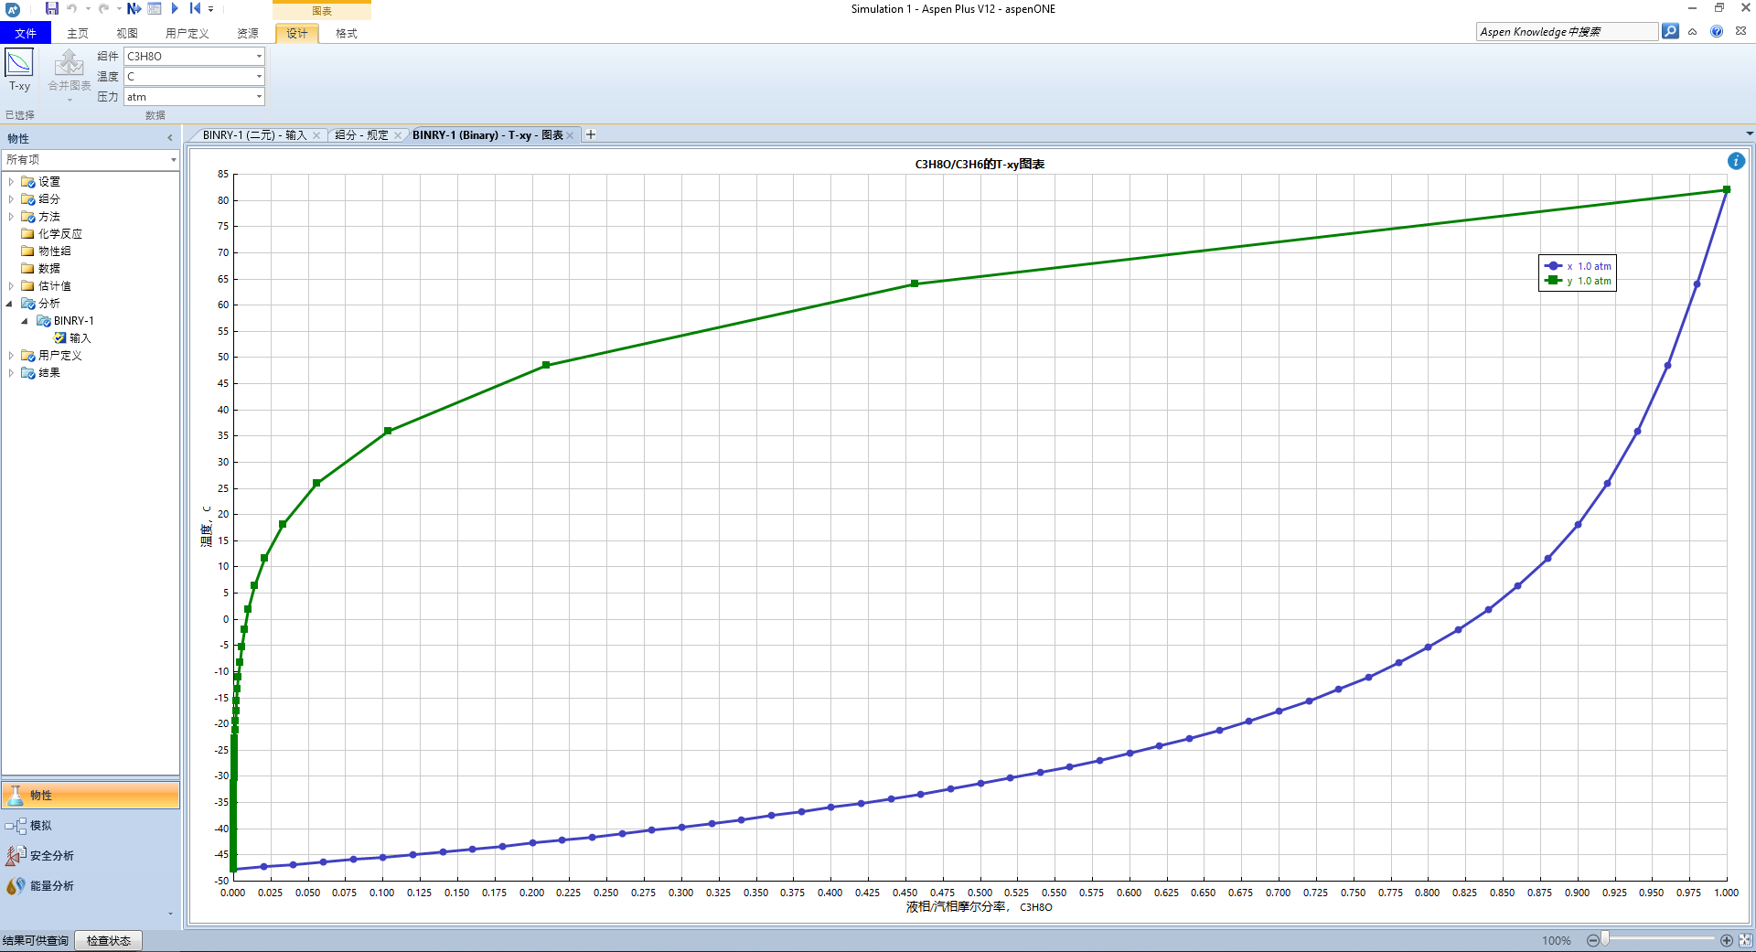Open the Control Panel icon in the quick toolbar

pyautogui.click(x=155, y=8)
